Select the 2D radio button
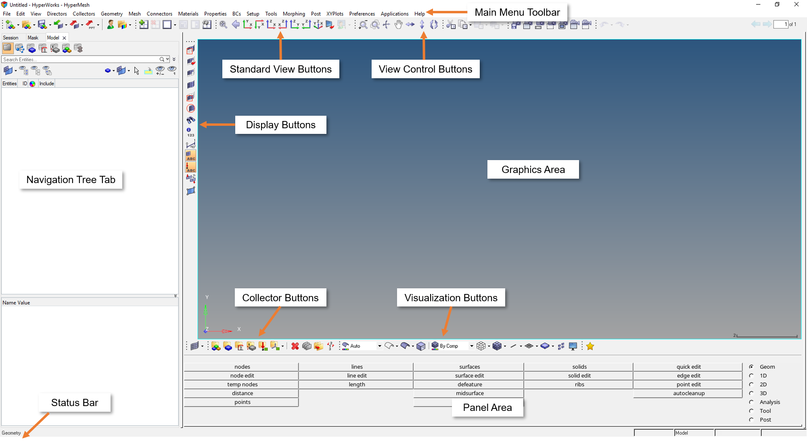Viewport: 807px width, 446px height. click(x=751, y=384)
